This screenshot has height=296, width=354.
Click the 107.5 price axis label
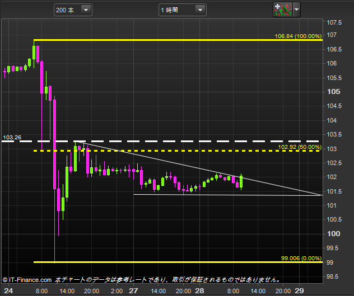334,22
